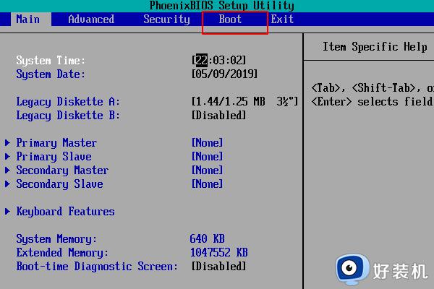
Task: Expand the Primary Slave arrow
Action: coord(7,157)
